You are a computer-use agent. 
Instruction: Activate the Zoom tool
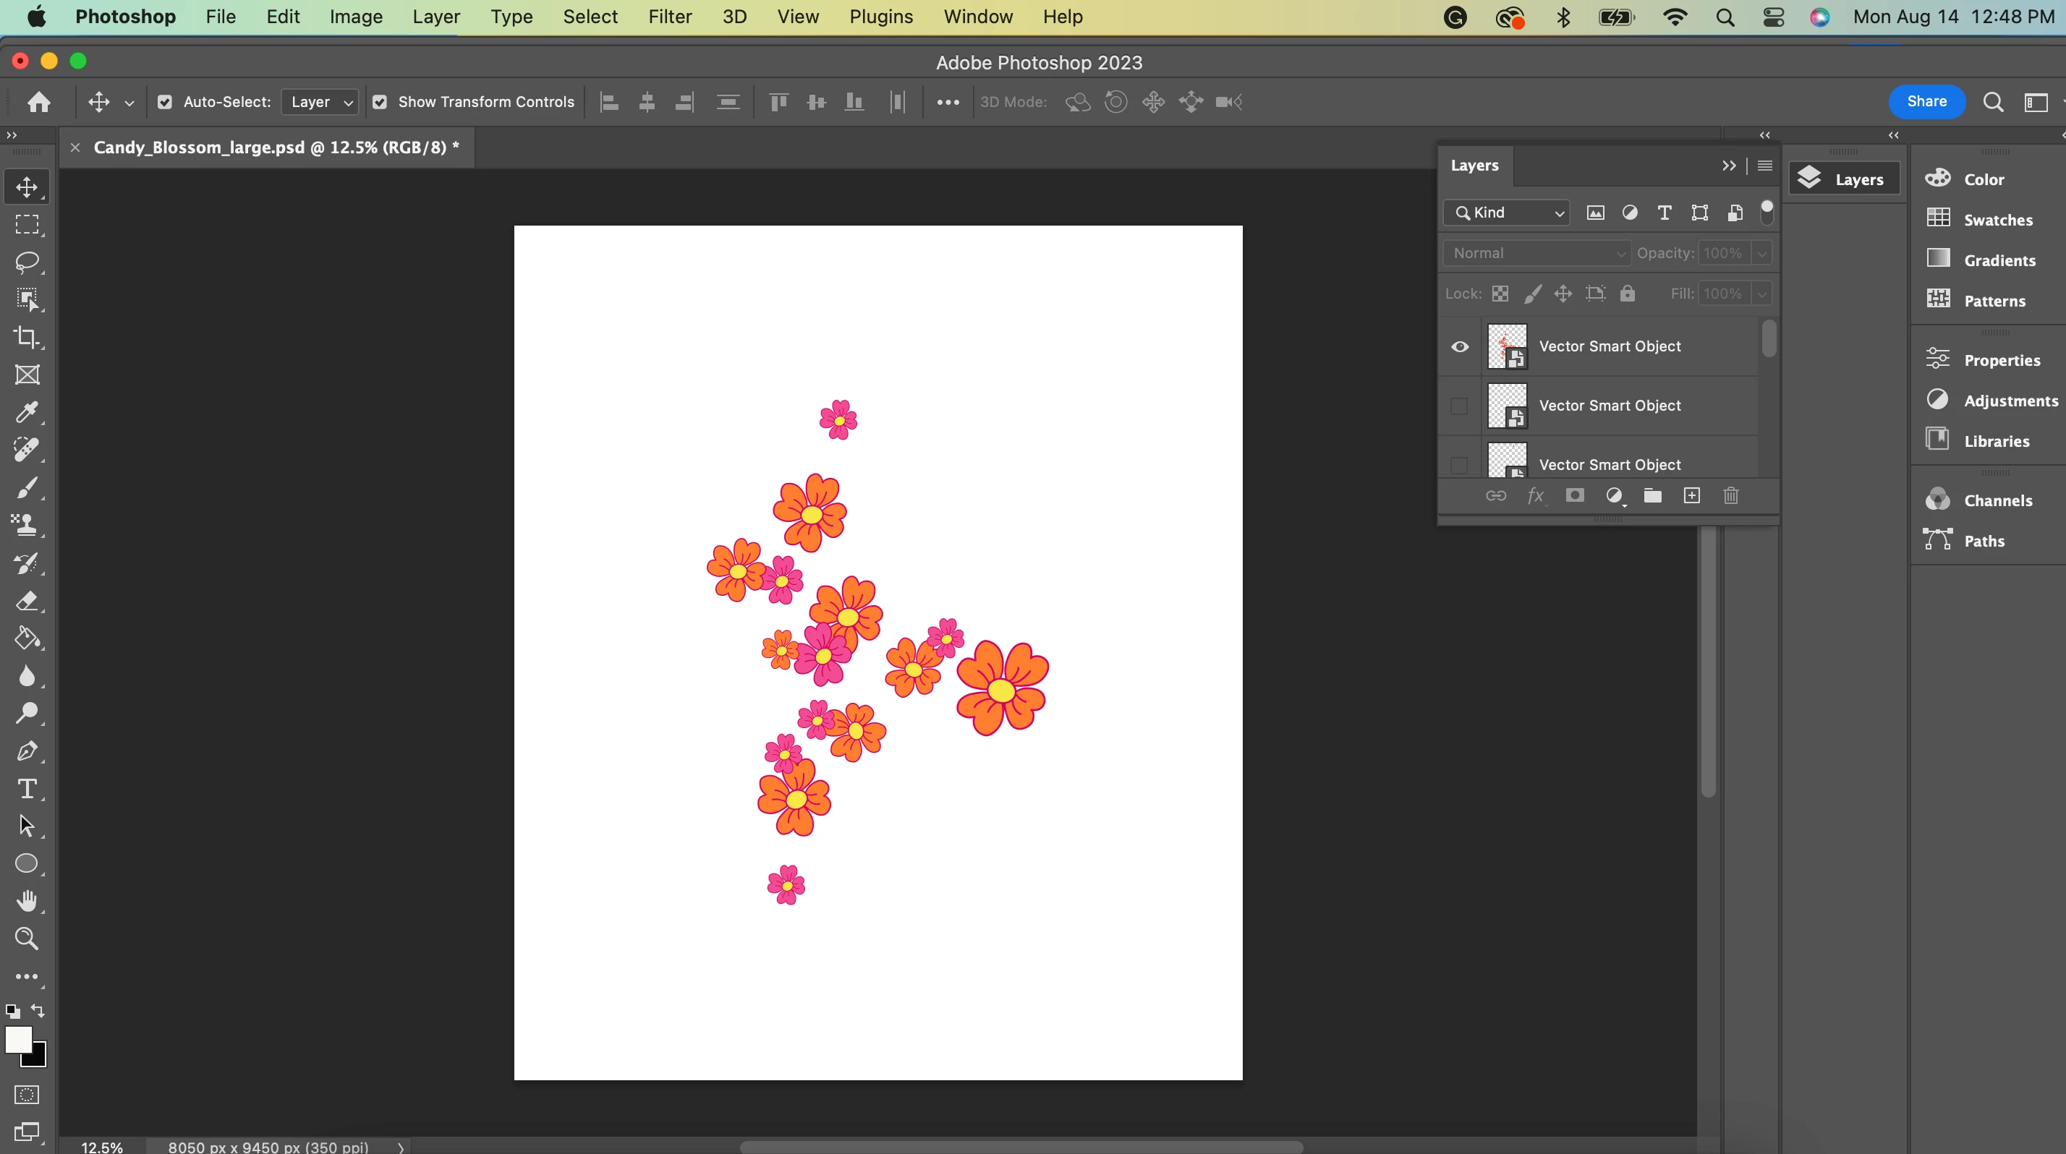(x=27, y=939)
